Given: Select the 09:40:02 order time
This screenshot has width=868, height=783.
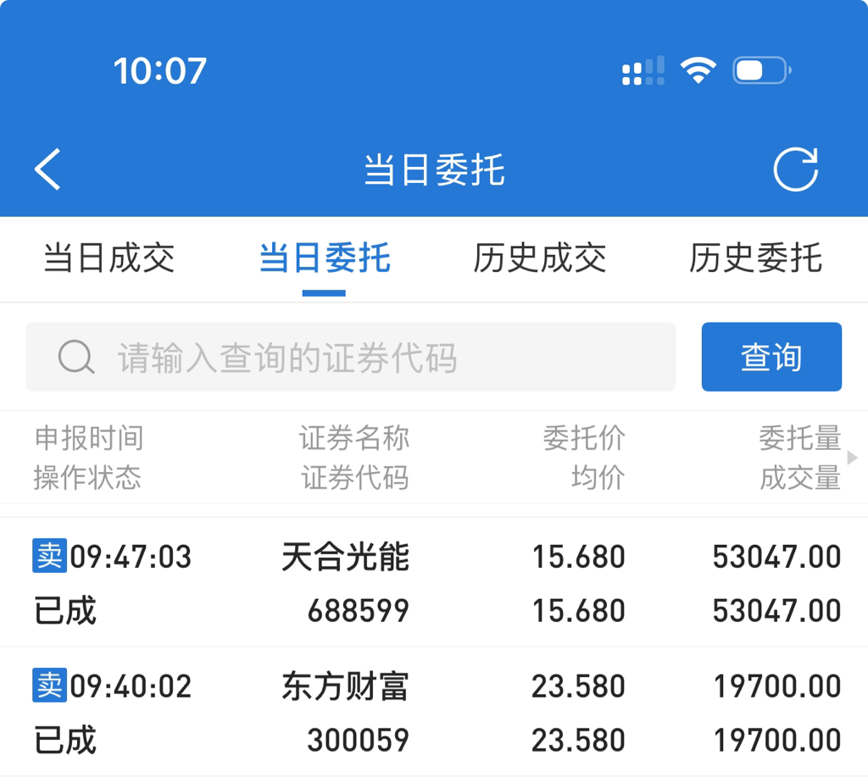Looking at the screenshot, I should (131, 686).
